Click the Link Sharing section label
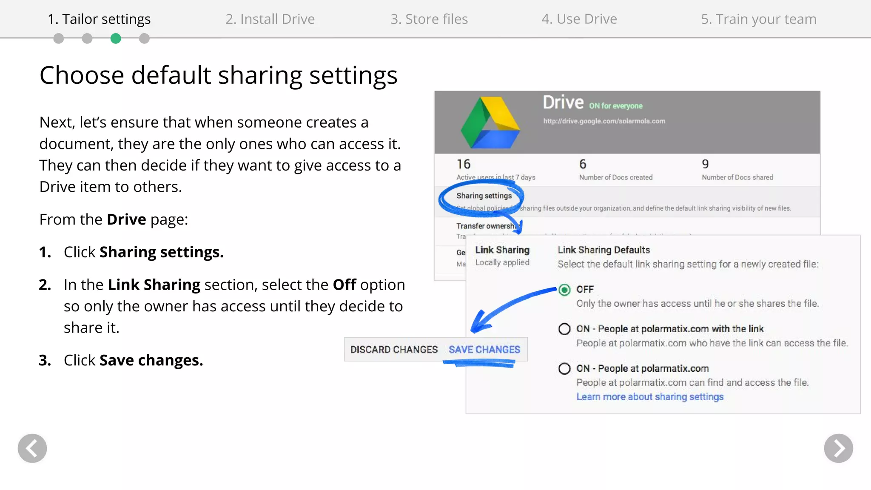The height and width of the screenshot is (490, 871). pos(502,250)
